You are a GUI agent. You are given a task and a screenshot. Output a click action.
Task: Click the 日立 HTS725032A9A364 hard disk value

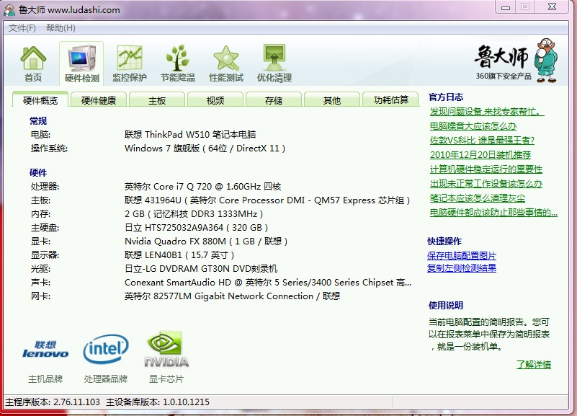(x=196, y=228)
